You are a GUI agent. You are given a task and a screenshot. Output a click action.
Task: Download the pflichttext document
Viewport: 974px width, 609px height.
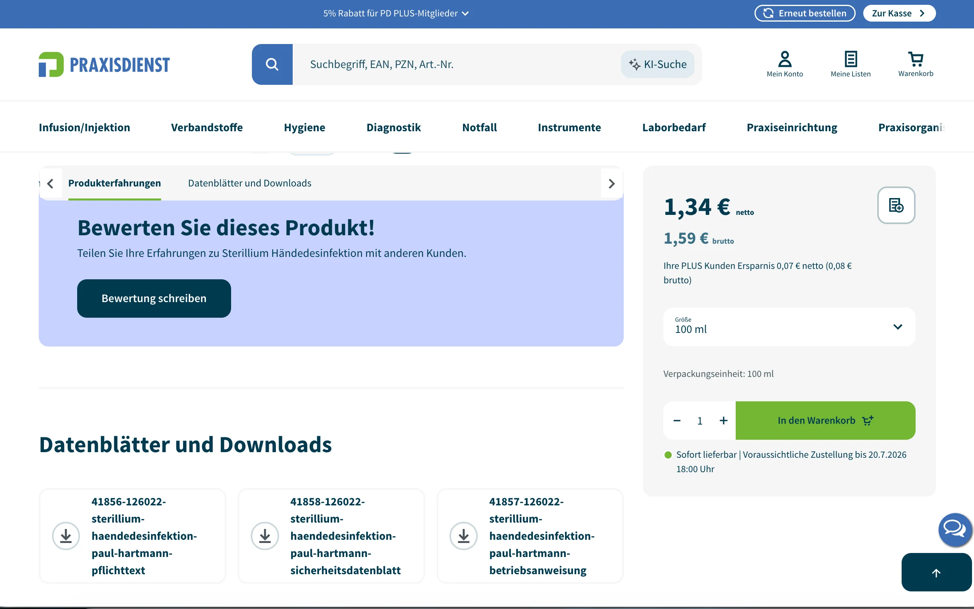click(66, 536)
